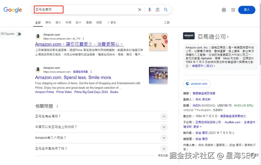
Task: Open the 更多 search filter menu
Action: tap(112, 22)
